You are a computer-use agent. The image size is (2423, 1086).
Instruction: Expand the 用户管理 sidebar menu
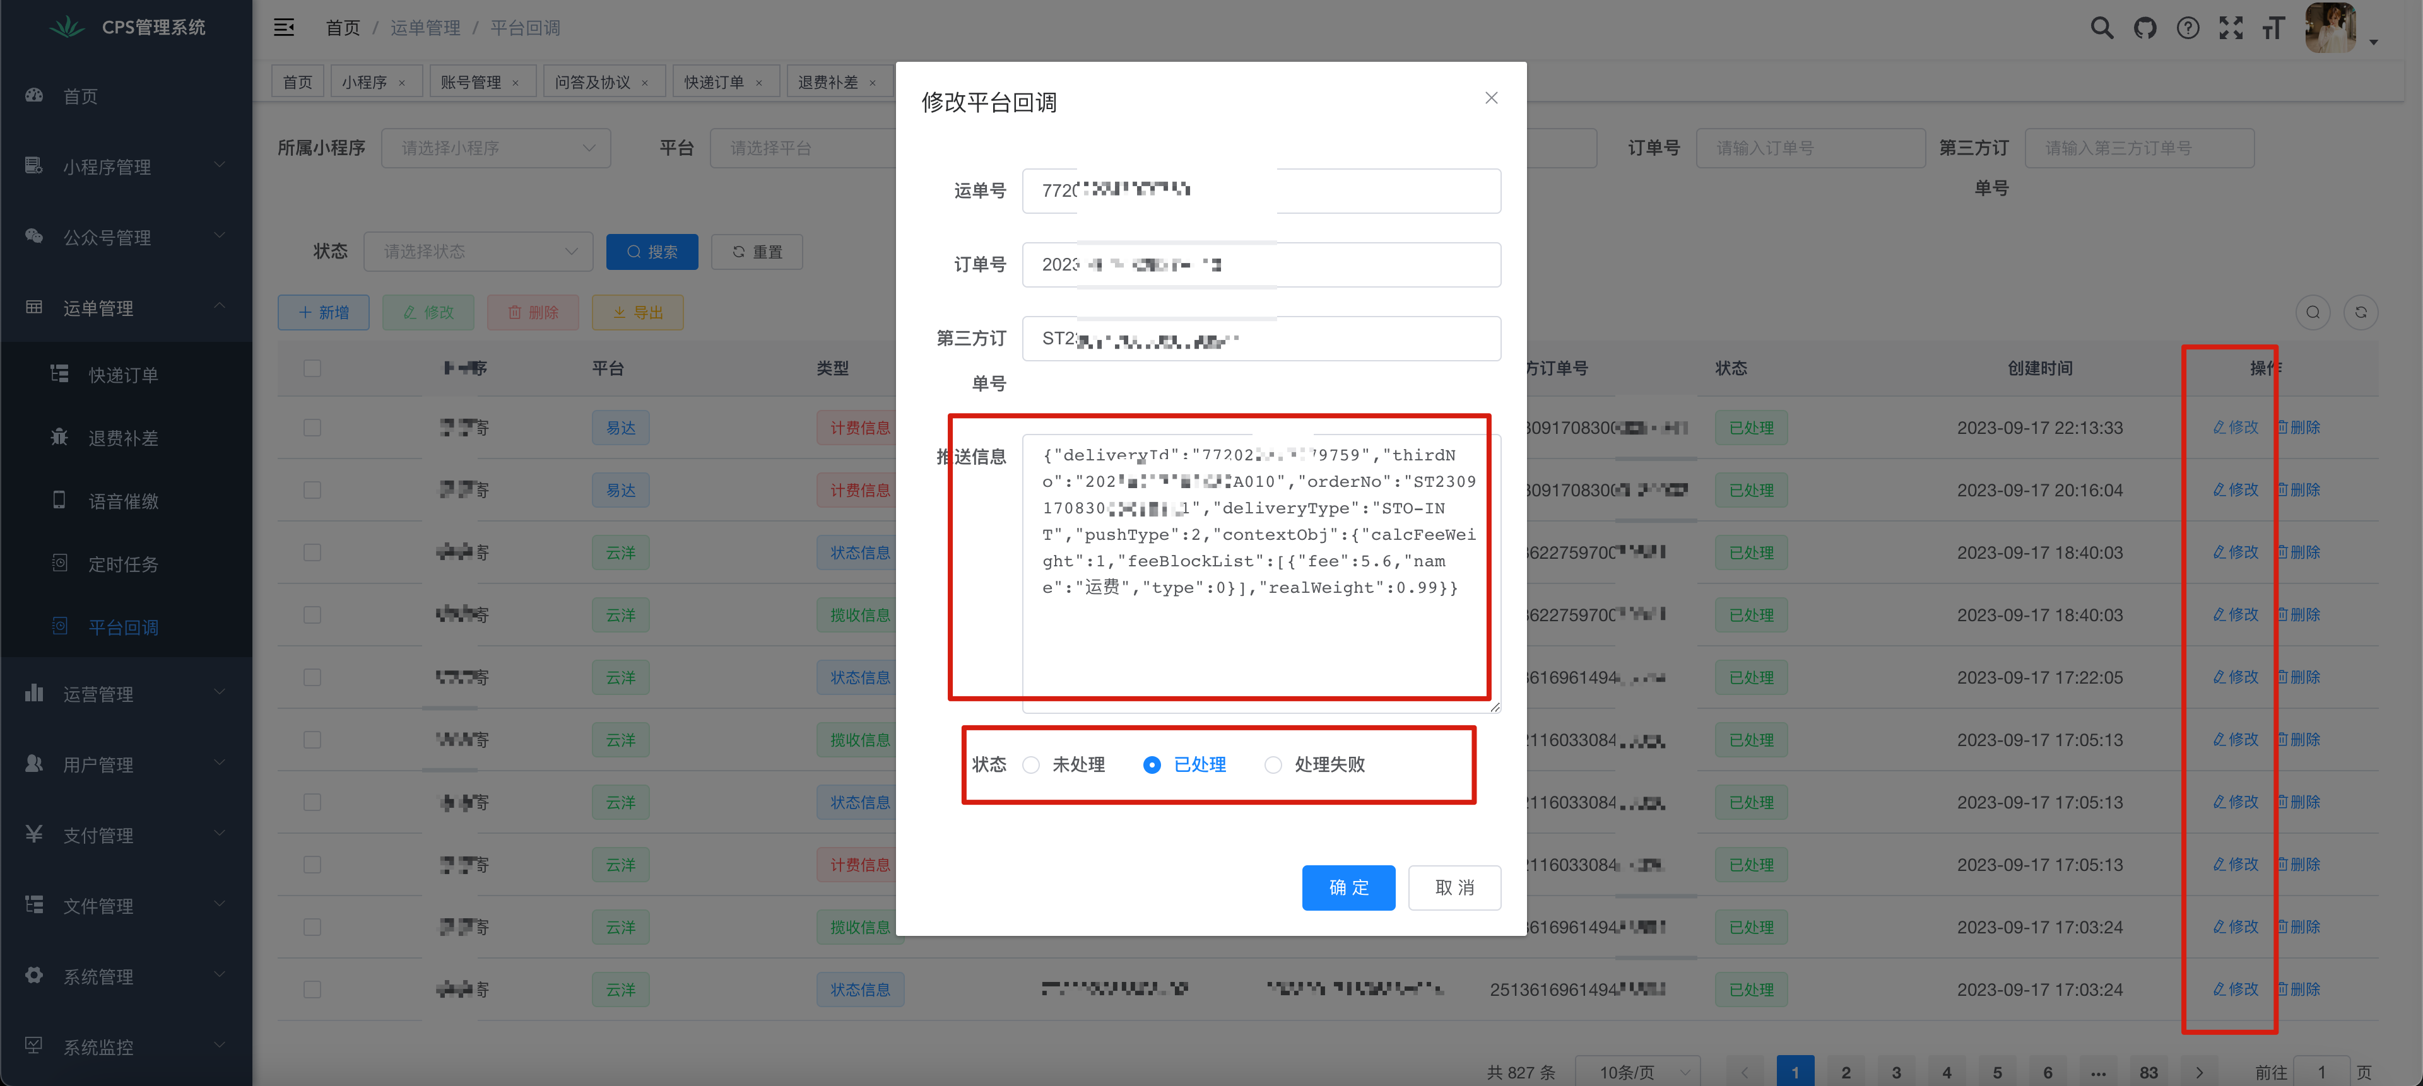[126, 764]
